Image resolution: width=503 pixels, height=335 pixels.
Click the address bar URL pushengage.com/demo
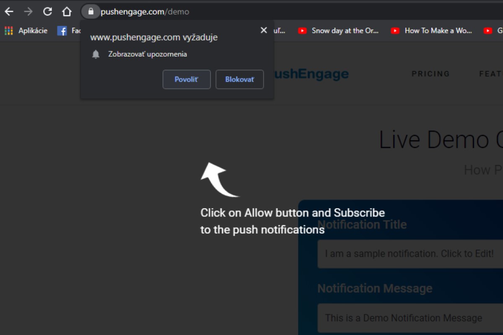pos(145,12)
